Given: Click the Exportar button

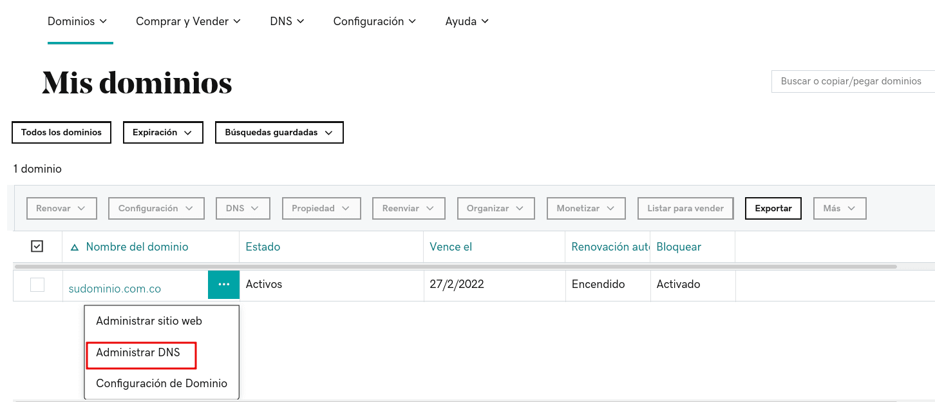Looking at the screenshot, I should (x=773, y=208).
